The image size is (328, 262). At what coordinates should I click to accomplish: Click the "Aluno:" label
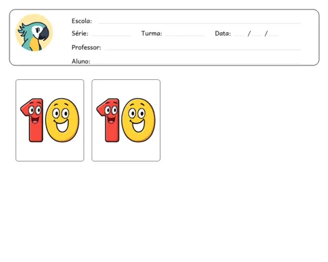(x=81, y=61)
